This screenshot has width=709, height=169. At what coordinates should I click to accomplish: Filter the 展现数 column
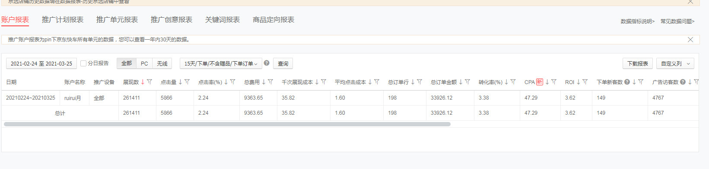[x=149, y=82]
